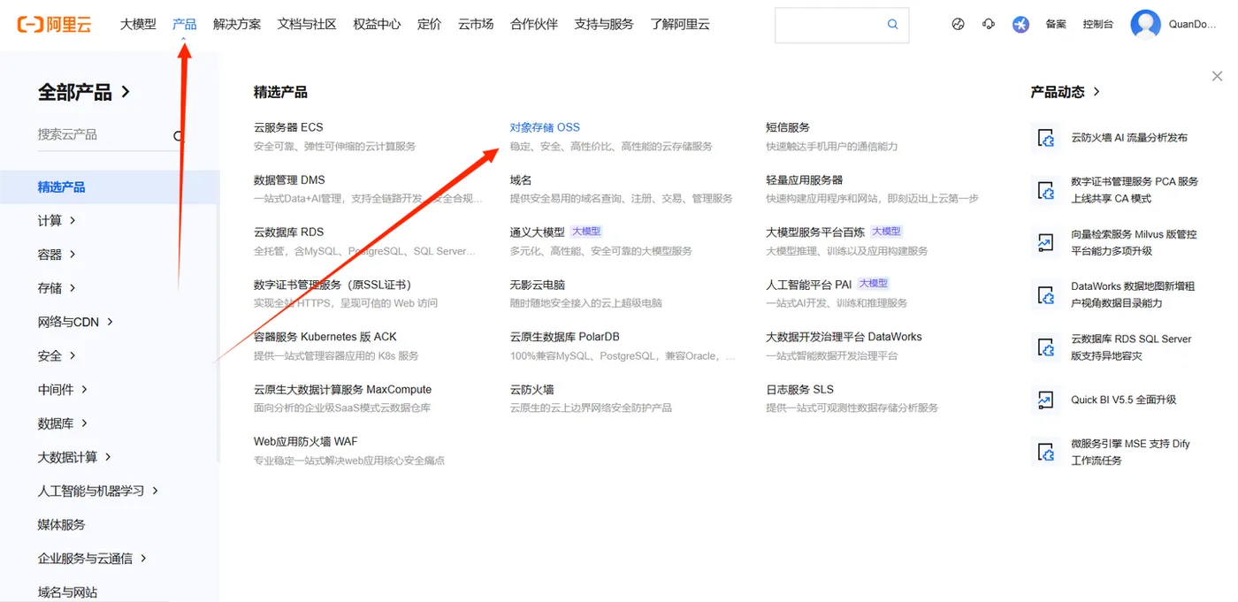Expand the 中间件 category
This screenshot has width=1238, height=602.
[85, 389]
